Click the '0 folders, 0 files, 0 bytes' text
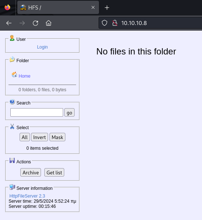The width and height of the screenshot is (202, 220). (42, 90)
